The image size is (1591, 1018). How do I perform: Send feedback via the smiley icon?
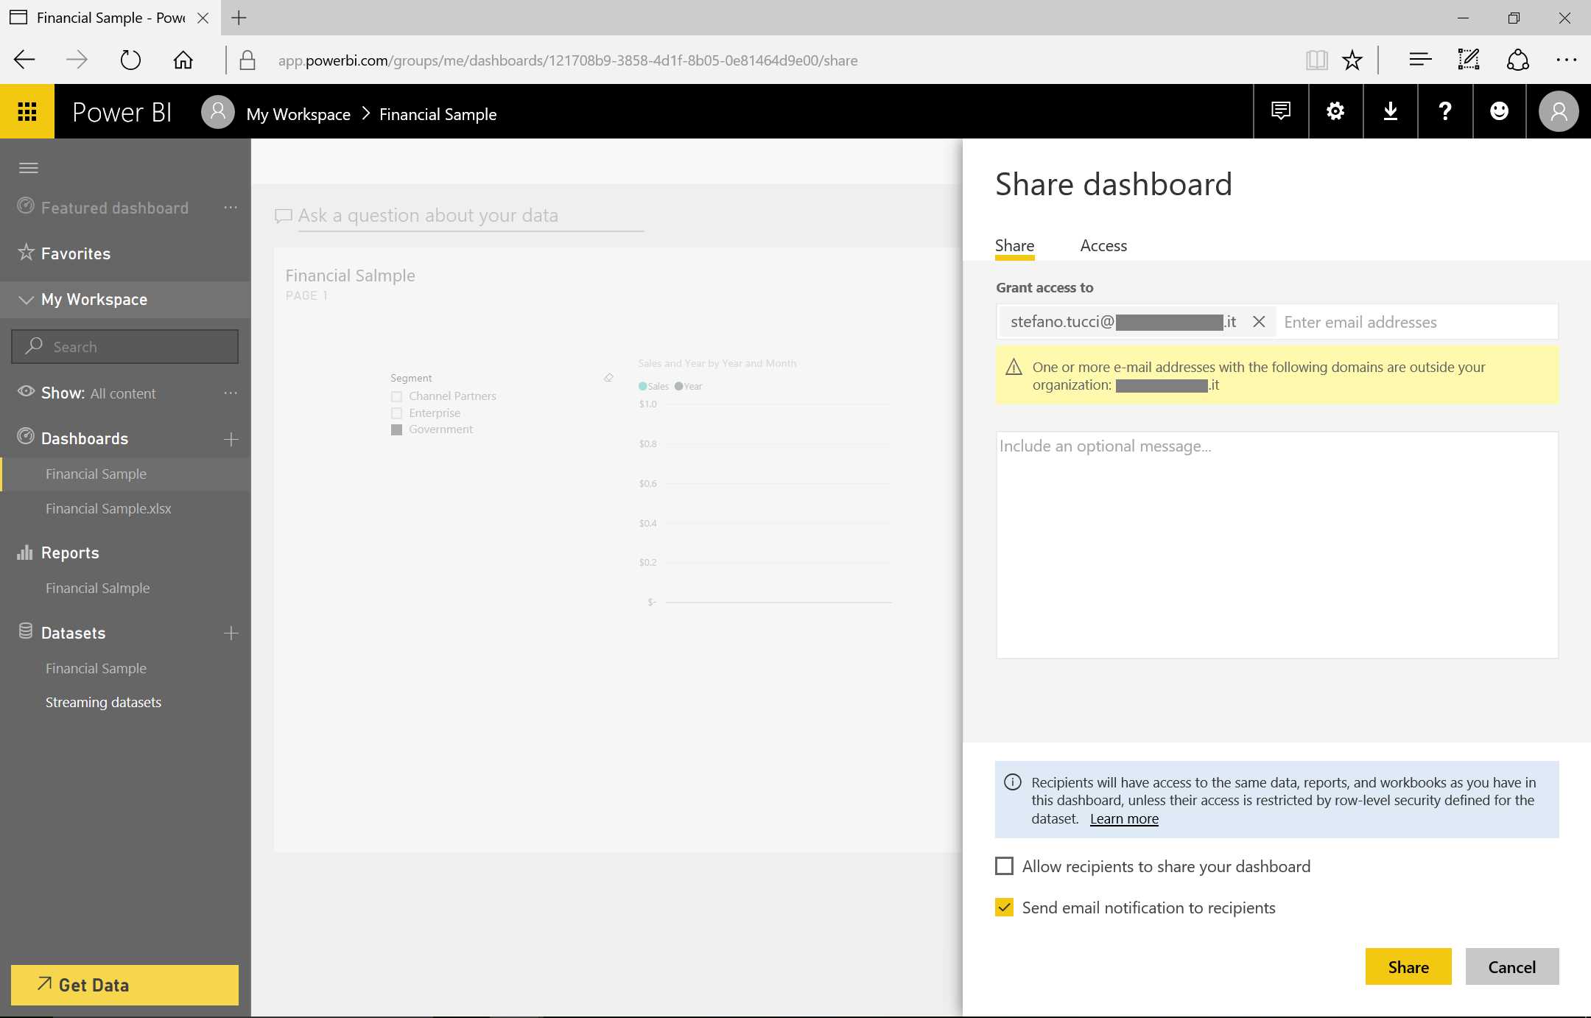pyautogui.click(x=1500, y=111)
